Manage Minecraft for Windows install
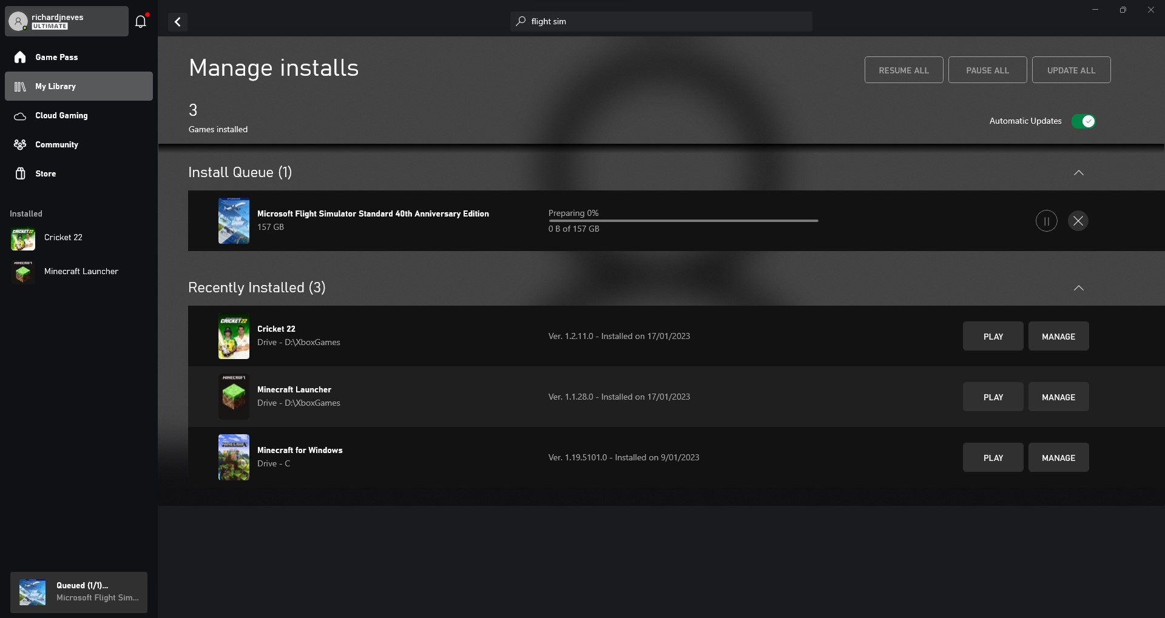The width and height of the screenshot is (1165, 618). (x=1058, y=457)
